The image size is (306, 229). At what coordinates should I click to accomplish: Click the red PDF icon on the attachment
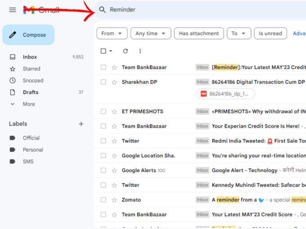click(203, 94)
